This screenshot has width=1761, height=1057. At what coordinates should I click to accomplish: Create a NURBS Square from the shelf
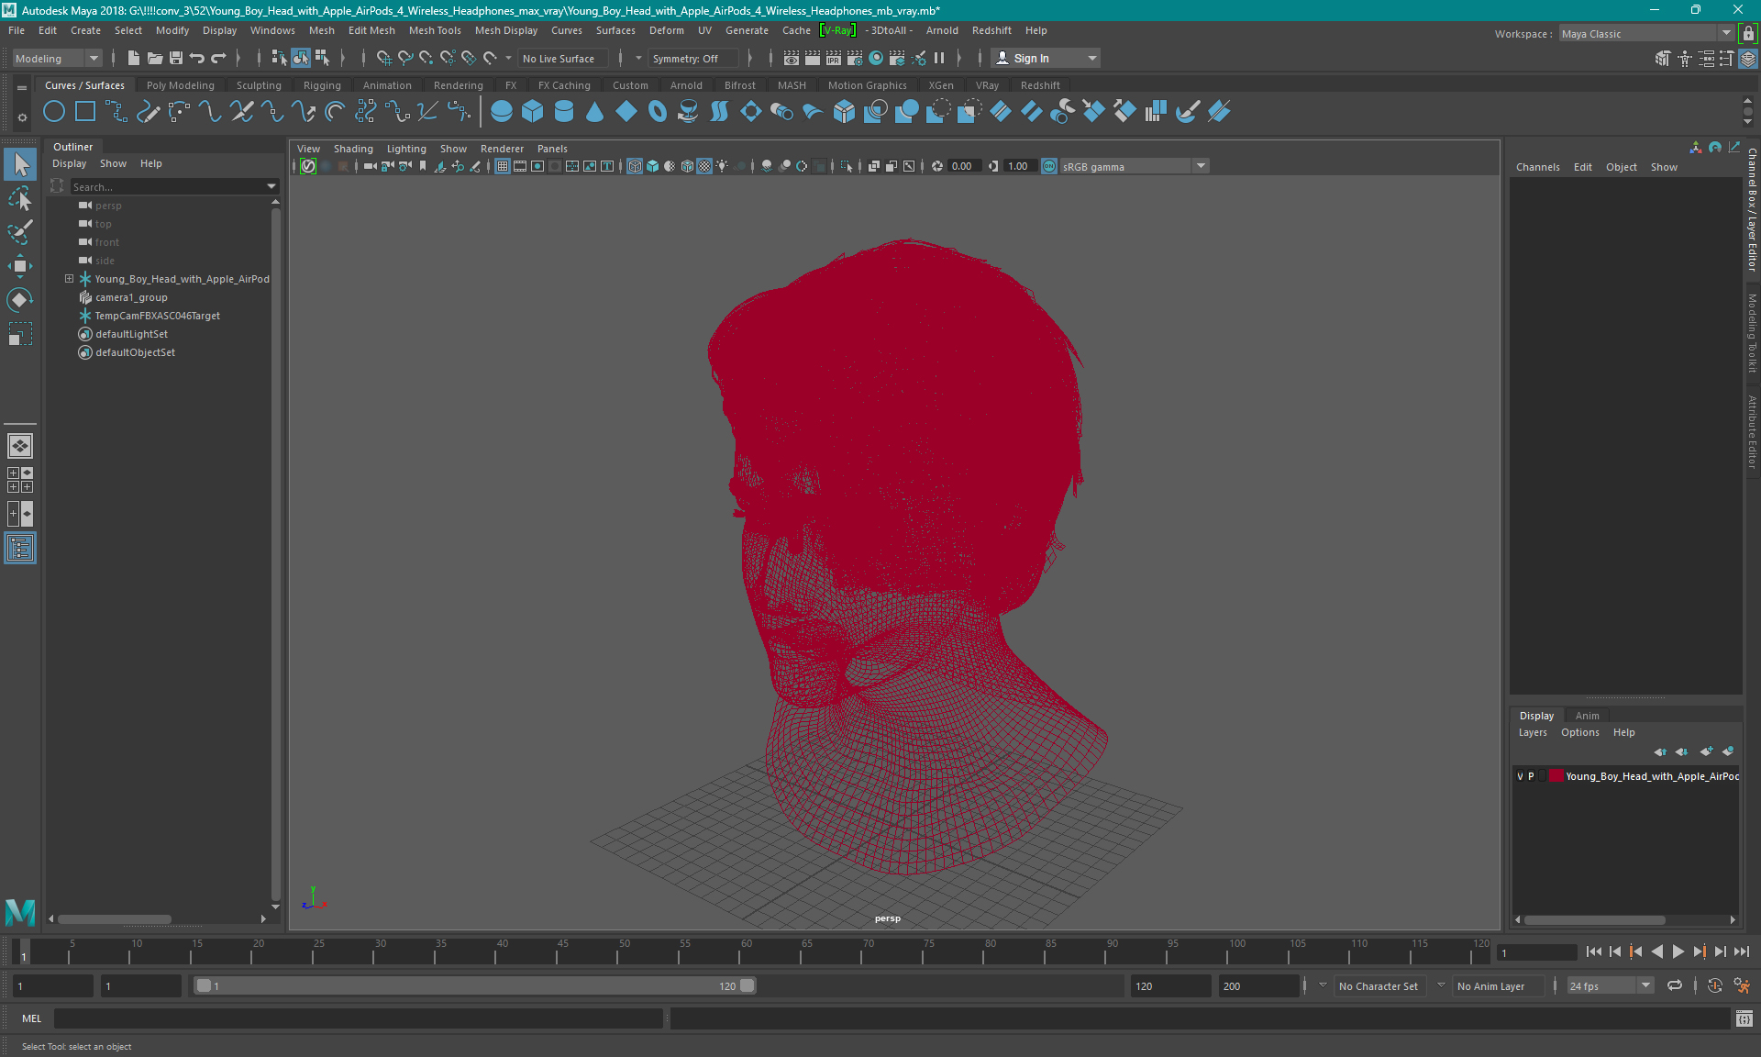click(x=85, y=112)
